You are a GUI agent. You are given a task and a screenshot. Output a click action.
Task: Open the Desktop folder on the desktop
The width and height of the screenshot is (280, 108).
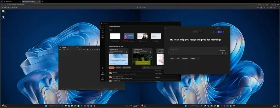click(3, 12)
